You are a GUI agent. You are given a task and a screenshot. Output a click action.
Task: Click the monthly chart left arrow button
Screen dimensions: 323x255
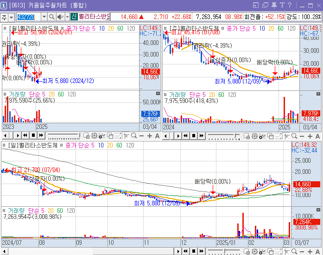(x=6, y=135)
